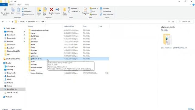The width and height of the screenshot is (195, 110).
Task: Select the extras folder
Action: pos(33,45)
